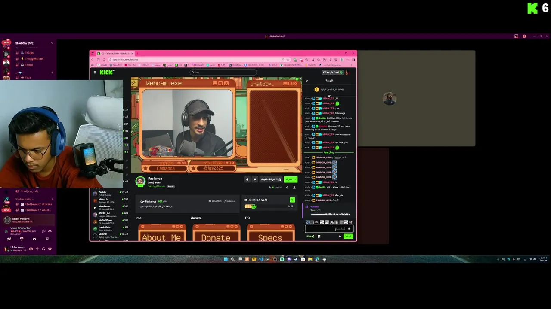The width and height of the screenshot is (551, 309).
Task: Open the 7edida recommended channel
Action: point(110,193)
